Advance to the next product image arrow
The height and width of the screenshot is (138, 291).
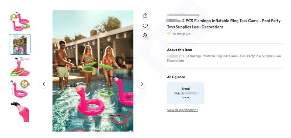pyautogui.click(x=142, y=84)
